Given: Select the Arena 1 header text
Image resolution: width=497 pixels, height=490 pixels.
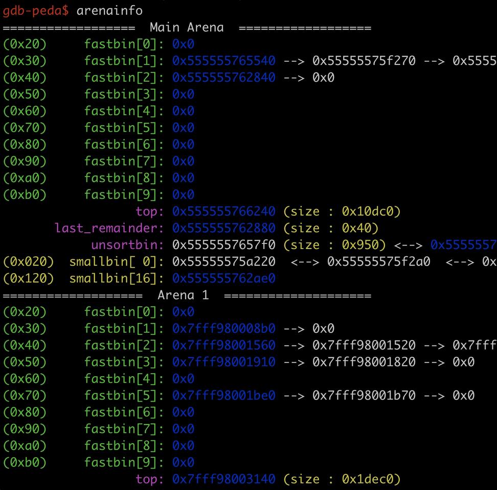Looking at the screenshot, I should pos(183,295).
